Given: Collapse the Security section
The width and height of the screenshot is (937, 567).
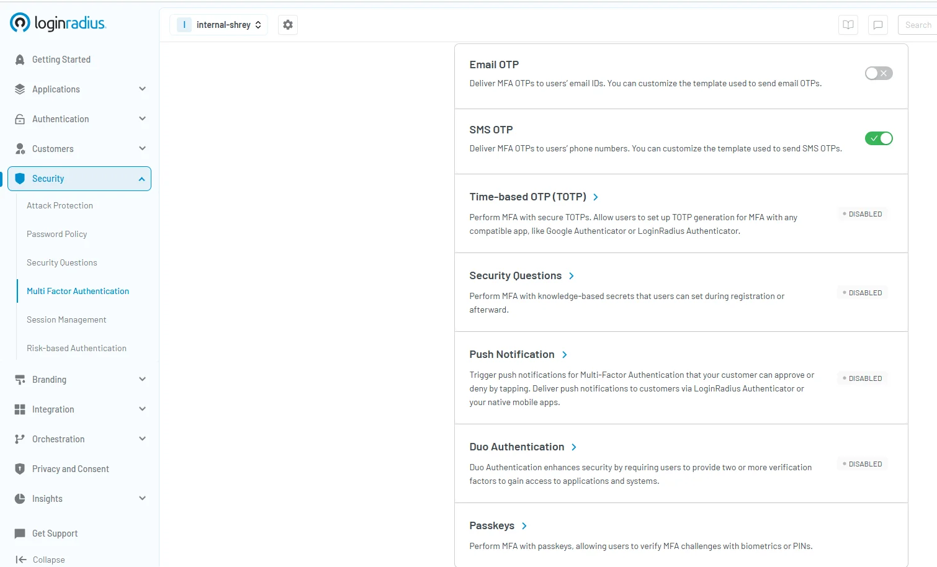Looking at the screenshot, I should click(141, 179).
